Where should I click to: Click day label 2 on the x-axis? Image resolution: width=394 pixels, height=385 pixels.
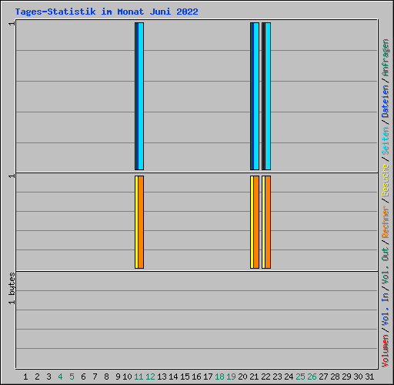coord(37,377)
